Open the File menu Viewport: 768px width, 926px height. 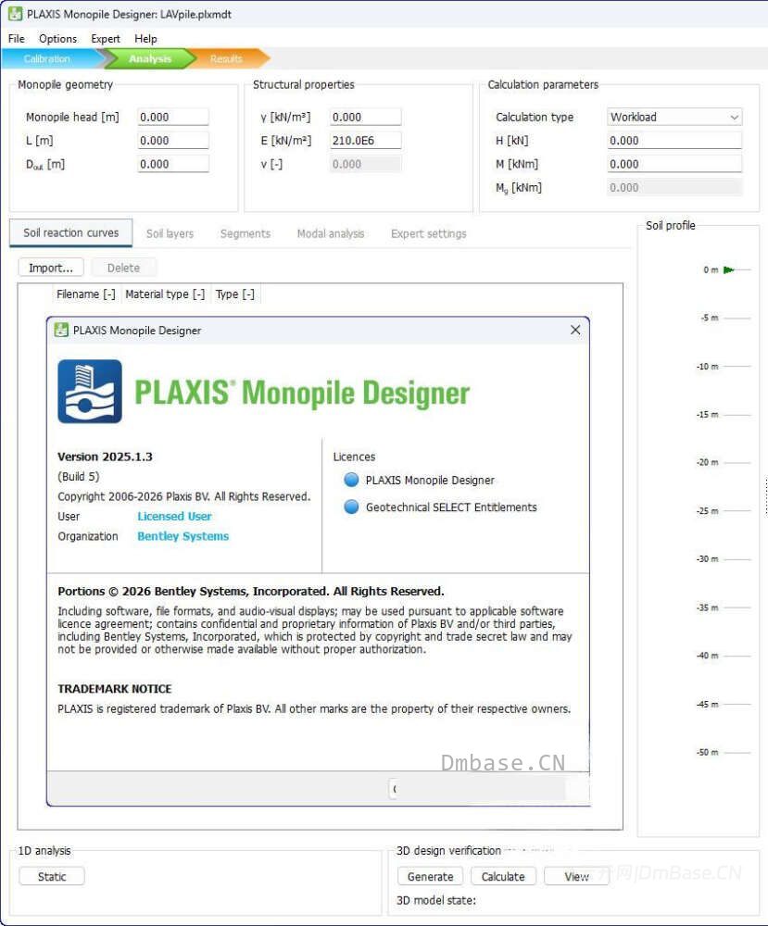(17, 38)
